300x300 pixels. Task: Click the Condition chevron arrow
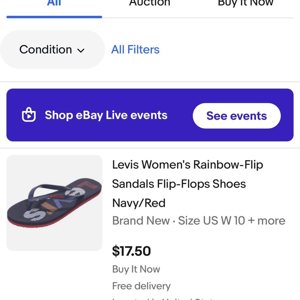pos(81,50)
